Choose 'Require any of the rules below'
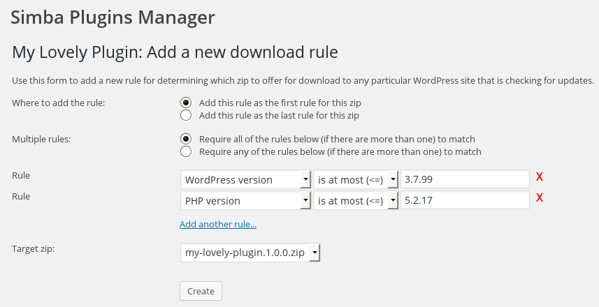The height and width of the screenshot is (307, 599). coord(186,151)
